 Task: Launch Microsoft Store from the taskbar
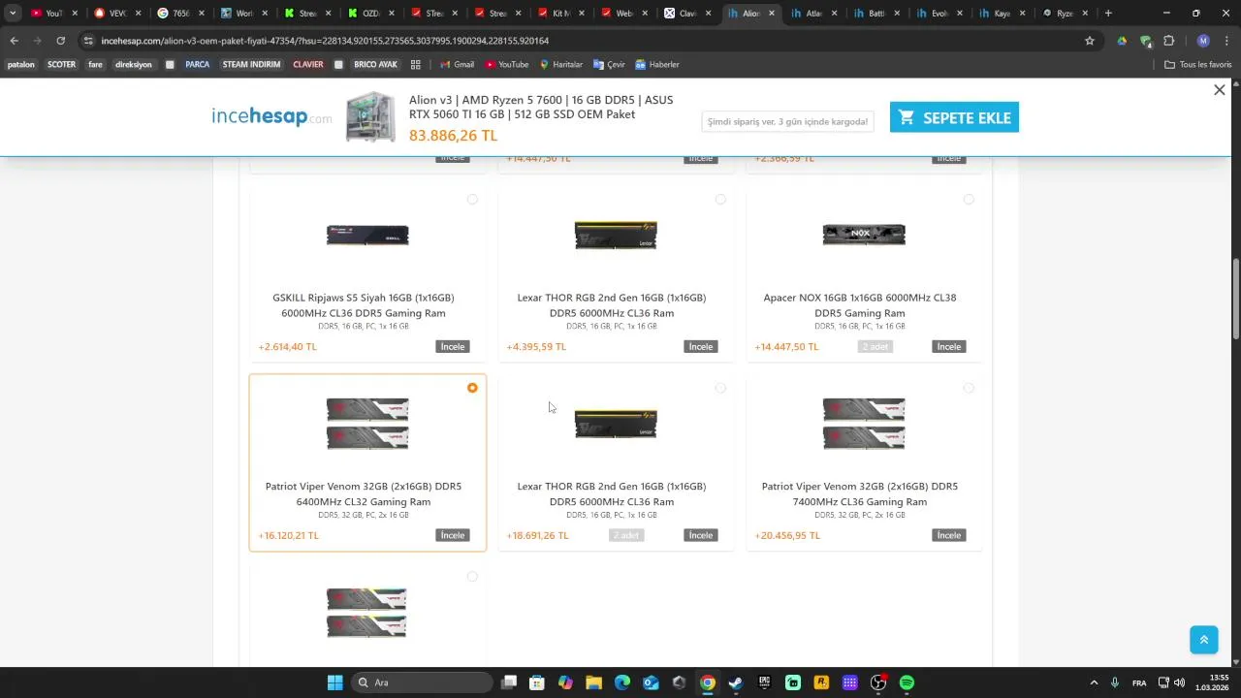537,682
